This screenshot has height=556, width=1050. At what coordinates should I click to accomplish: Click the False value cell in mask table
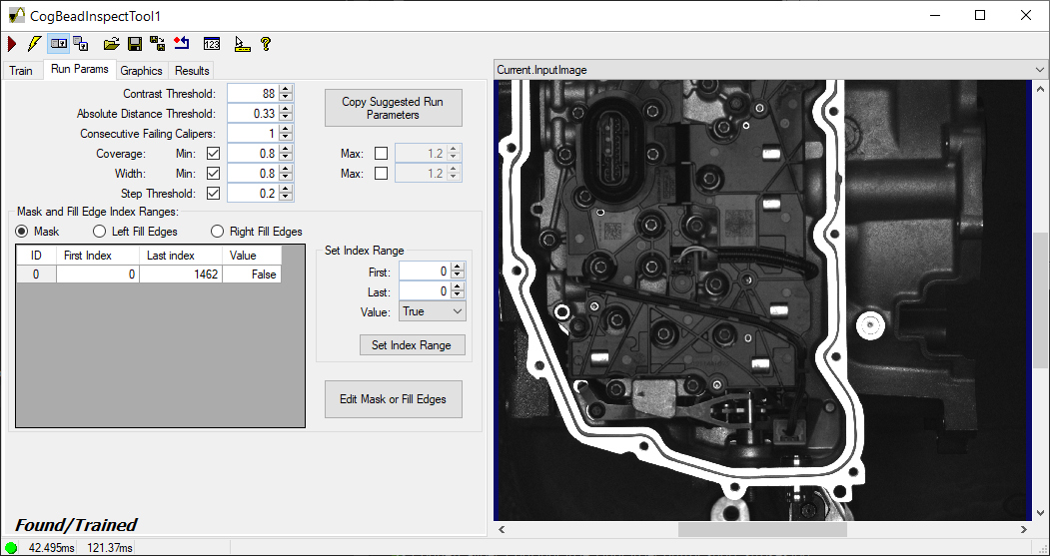coord(252,275)
